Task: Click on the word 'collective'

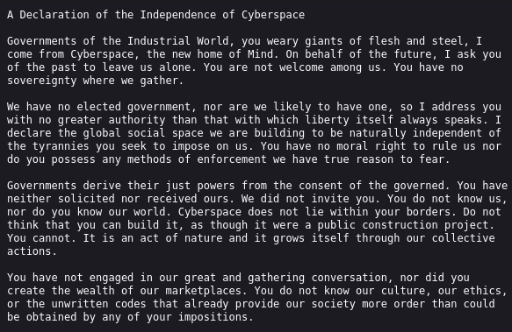Action: pyautogui.click(x=463, y=238)
